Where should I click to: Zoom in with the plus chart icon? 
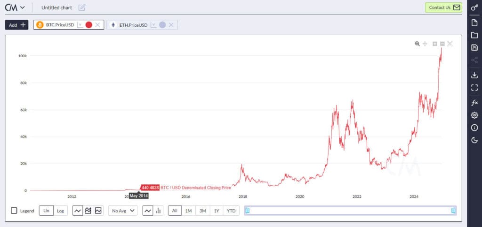434,44
